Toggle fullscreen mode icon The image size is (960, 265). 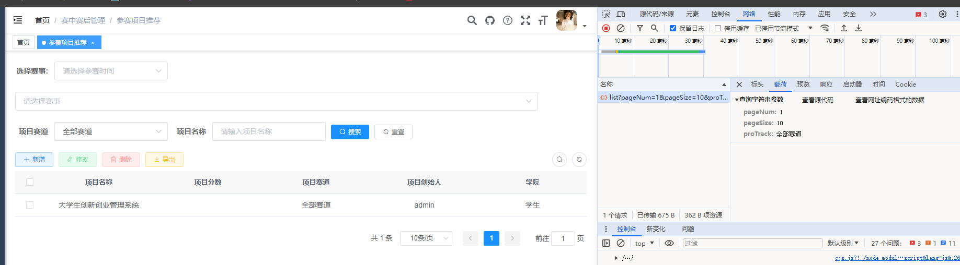click(x=525, y=20)
